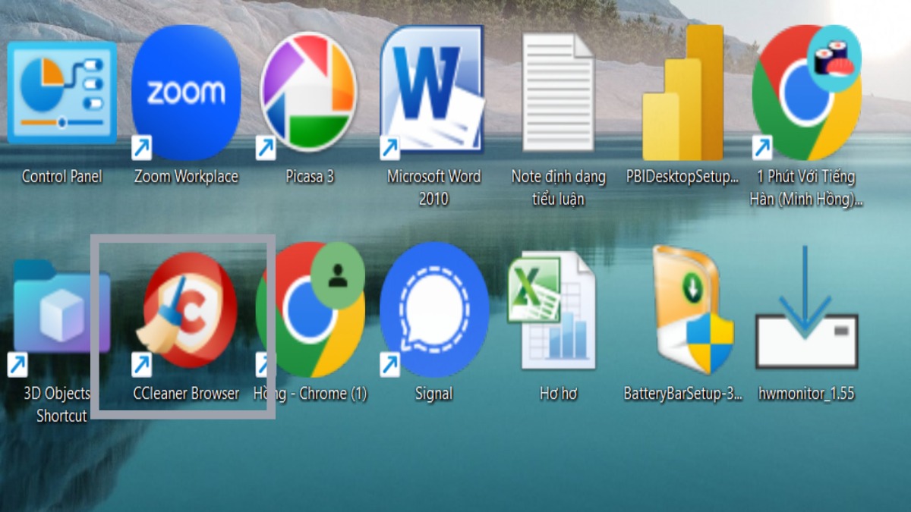Viewport: 911px width, 512px height.
Task: Open the Hồng - Chrome (1) profile icon
Action: pyautogui.click(x=310, y=309)
